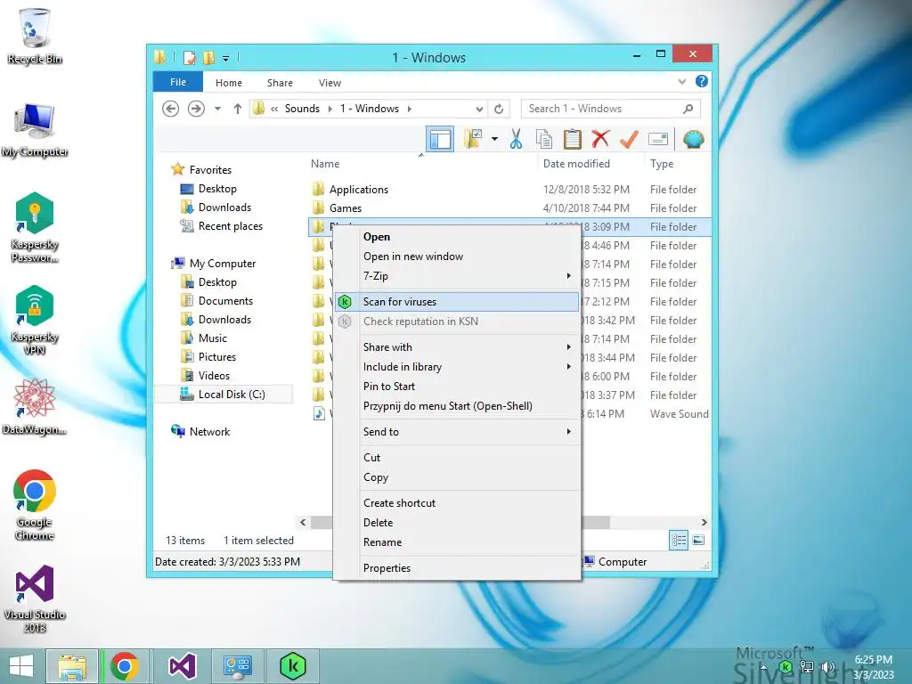The height and width of the screenshot is (684, 912).
Task: Expand the Include in library submenu
Action: (x=457, y=367)
